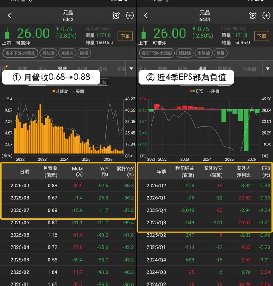Tap the green candlestick icon on left screen
Screen dimensions: 273x286
click(7, 33)
